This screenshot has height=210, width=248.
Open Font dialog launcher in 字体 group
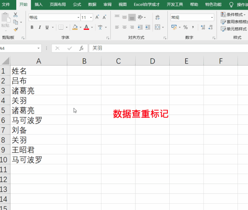[x=108, y=38]
